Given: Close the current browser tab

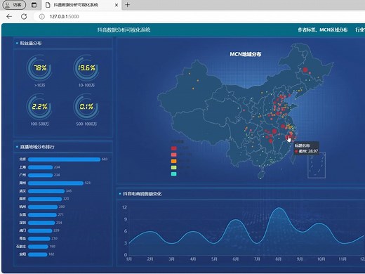Looking at the screenshot, I should 117,5.
